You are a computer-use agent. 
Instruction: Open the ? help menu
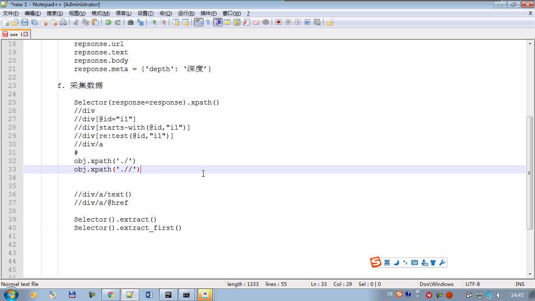pyautogui.click(x=248, y=13)
